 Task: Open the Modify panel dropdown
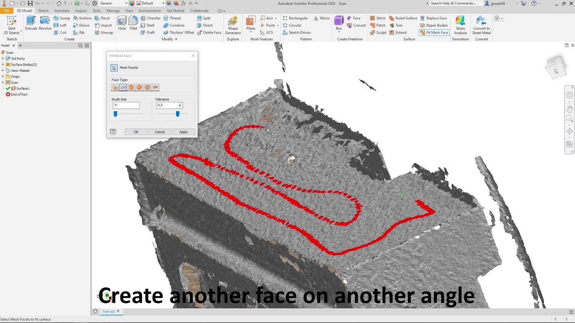click(x=169, y=39)
